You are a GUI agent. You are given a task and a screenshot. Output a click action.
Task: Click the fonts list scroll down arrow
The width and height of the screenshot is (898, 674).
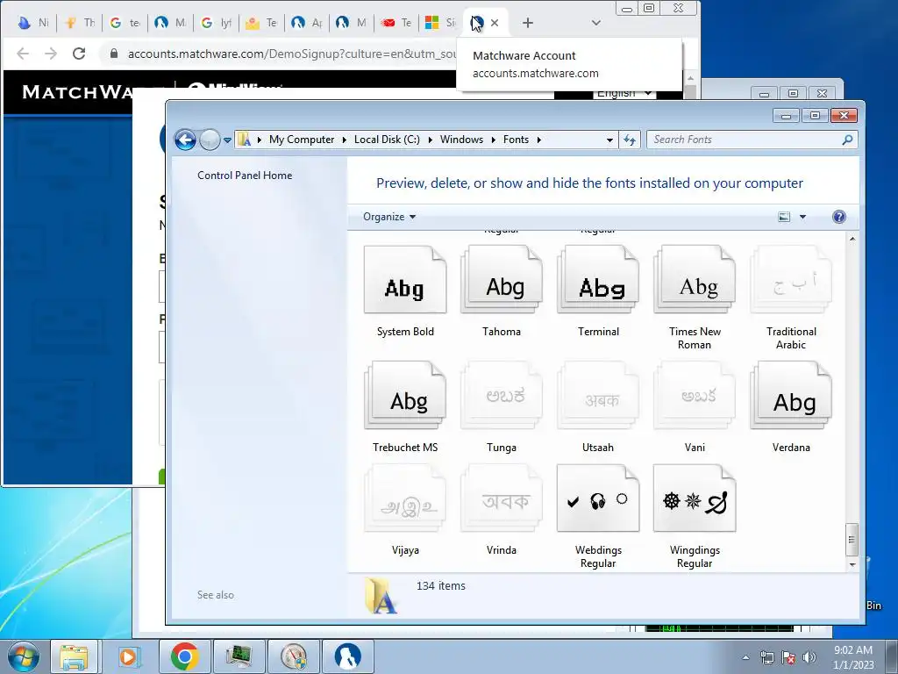point(852,564)
